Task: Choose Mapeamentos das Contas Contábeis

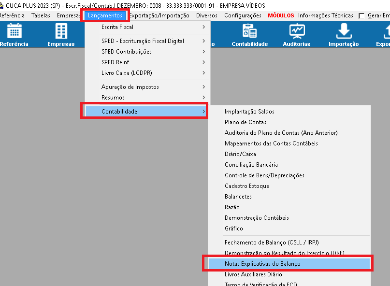Action: click(289, 143)
